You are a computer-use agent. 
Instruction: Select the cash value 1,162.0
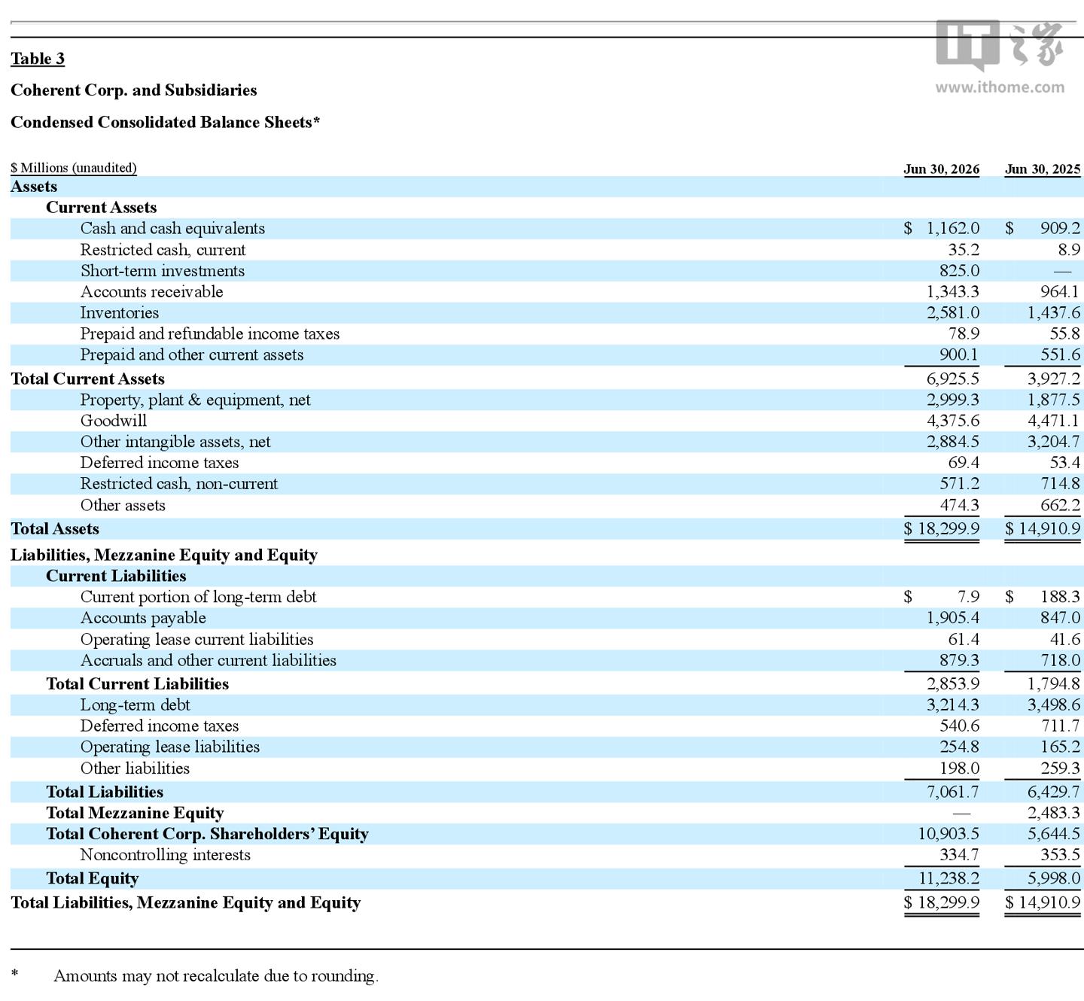tap(953, 229)
